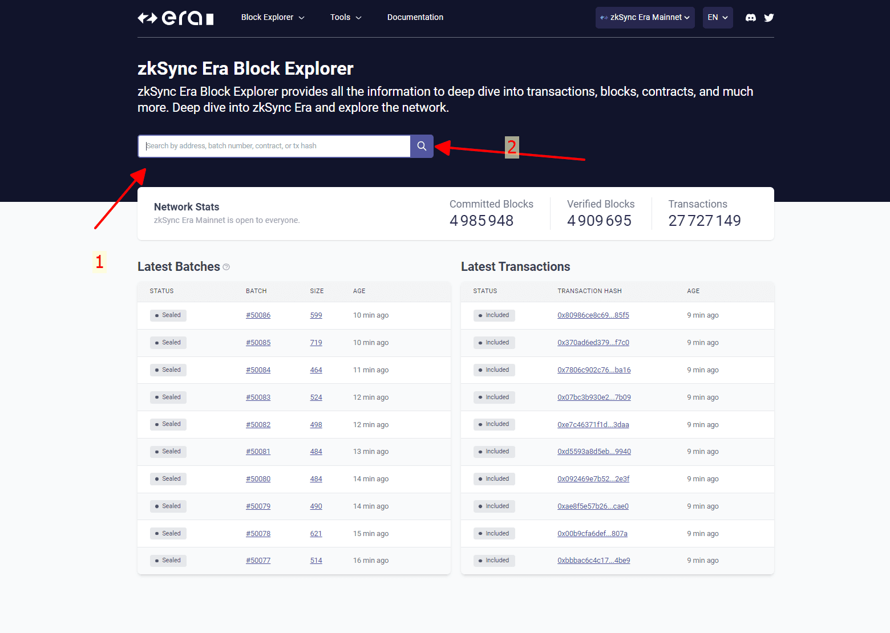Click the Committed Blocks value 4 985 948
The width and height of the screenshot is (890, 633).
tap(482, 221)
